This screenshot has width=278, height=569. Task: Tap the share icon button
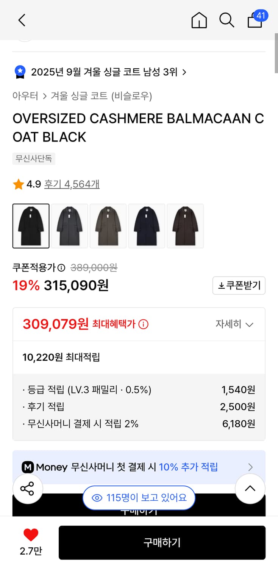27,489
